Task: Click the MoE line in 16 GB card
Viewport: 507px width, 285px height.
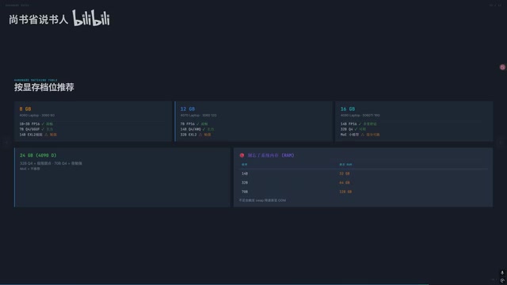Action: click(x=360, y=135)
